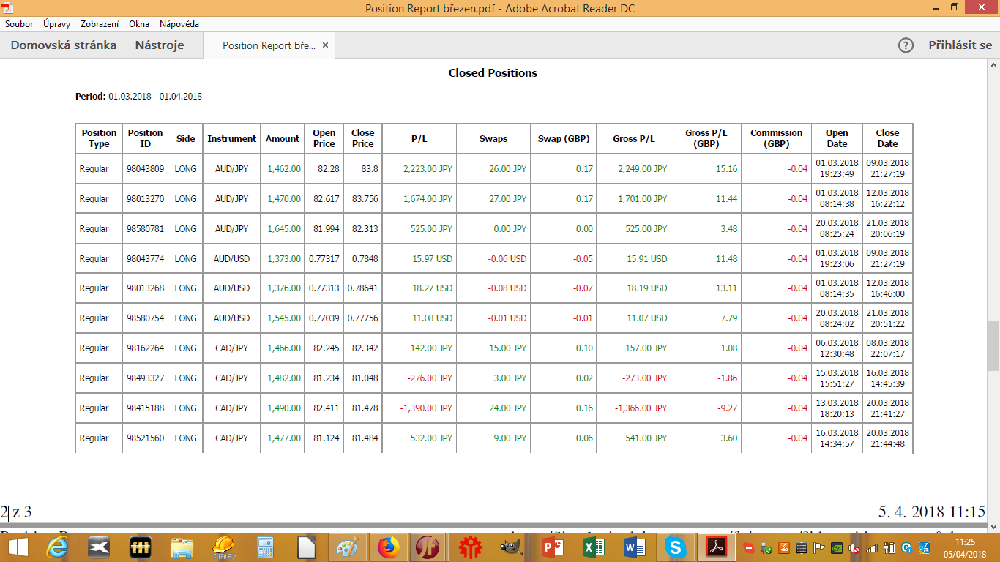The width and height of the screenshot is (1000, 562).
Task: Click the help question mark icon
Action: click(x=906, y=45)
